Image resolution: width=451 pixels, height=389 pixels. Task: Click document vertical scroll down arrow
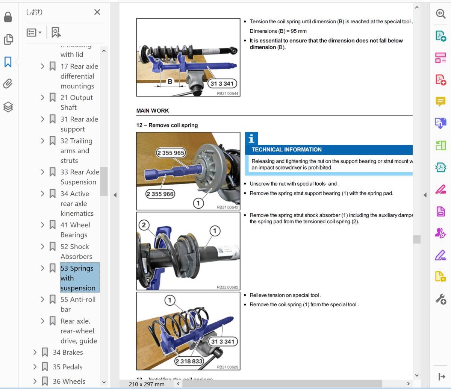(x=416, y=375)
